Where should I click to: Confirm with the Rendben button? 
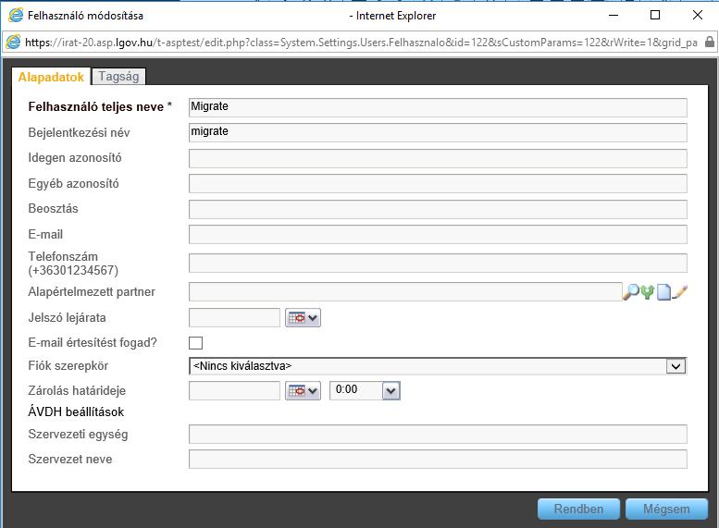point(578,510)
